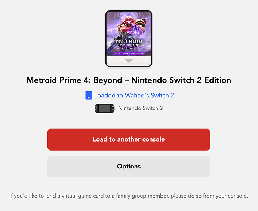This screenshot has width=258, height=211.
Task: Click the METROID logo on the cover art
Action: point(129,41)
